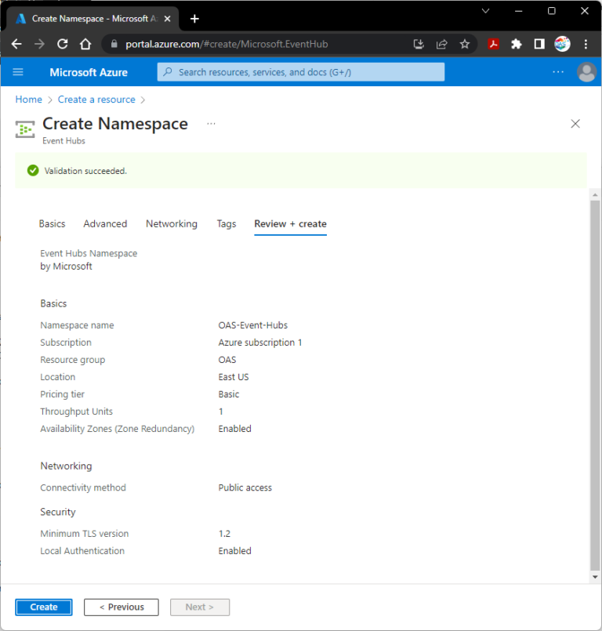Image resolution: width=602 pixels, height=631 pixels.
Task: Open Chrome's three-dot menu
Action: tap(586, 45)
